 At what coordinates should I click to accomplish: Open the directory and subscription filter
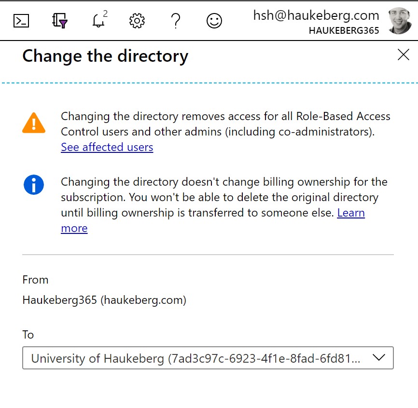click(60, 21)
